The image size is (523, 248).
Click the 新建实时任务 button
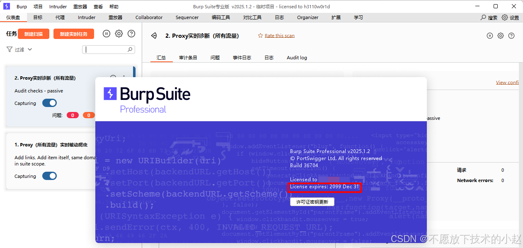click(x=74, y=34)
